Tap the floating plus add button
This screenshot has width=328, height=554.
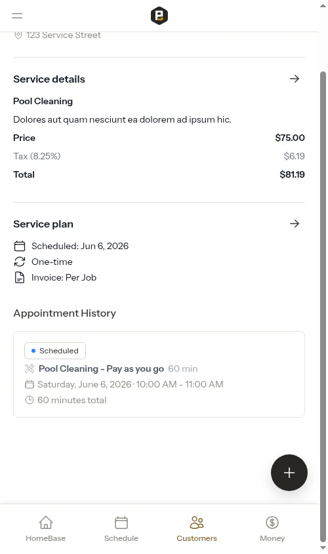(289, 473)
